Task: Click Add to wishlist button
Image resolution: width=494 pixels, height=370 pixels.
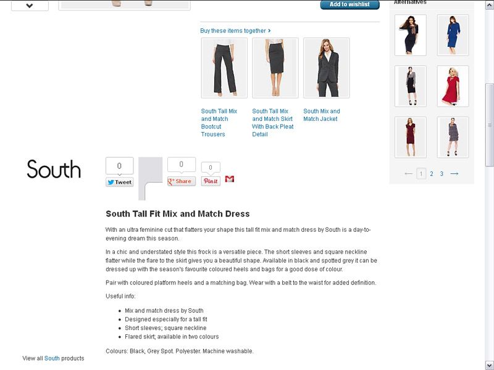Action: pos(350,4)
